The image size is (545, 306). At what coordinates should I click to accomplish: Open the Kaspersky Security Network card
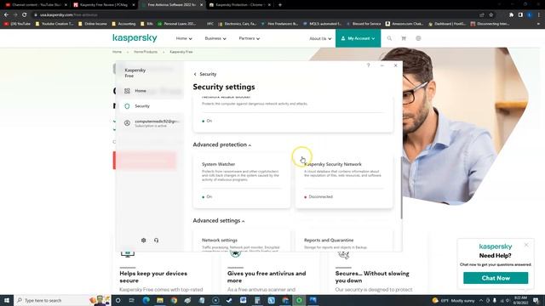coord(344,181)
